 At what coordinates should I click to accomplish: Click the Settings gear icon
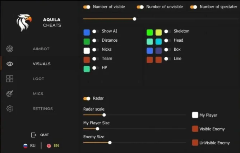coord(10,108)
